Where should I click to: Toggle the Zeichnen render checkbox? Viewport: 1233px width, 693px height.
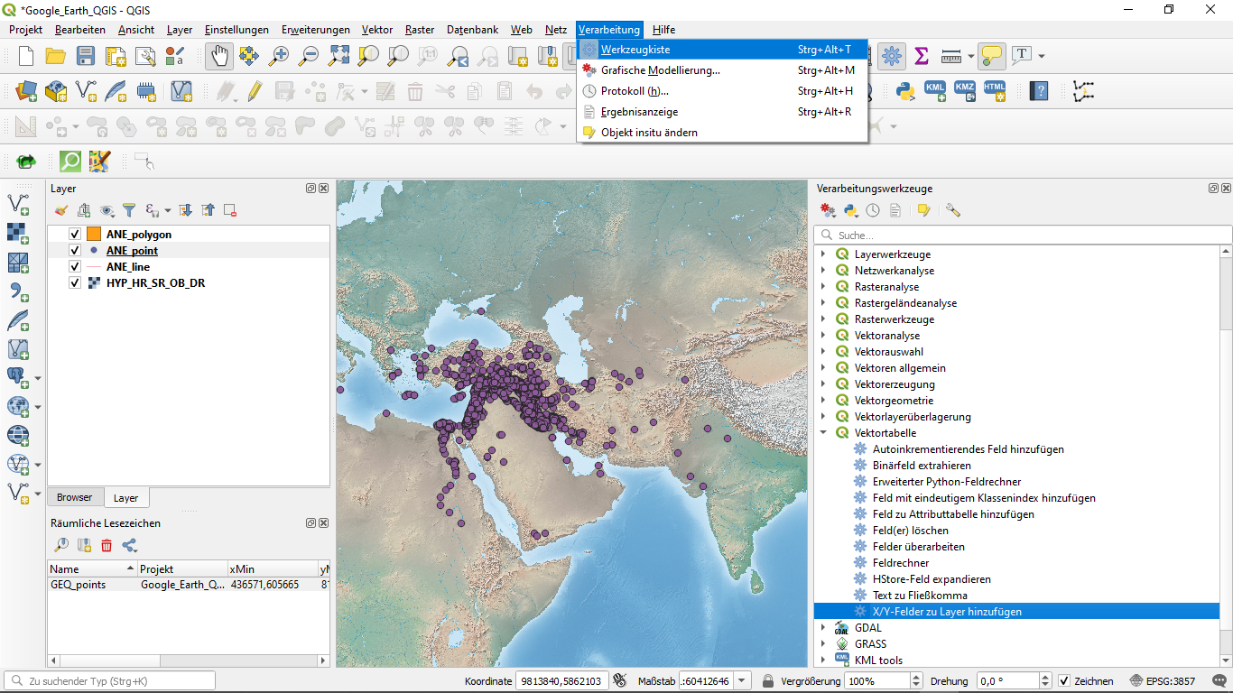click(x=1065, y=681)
